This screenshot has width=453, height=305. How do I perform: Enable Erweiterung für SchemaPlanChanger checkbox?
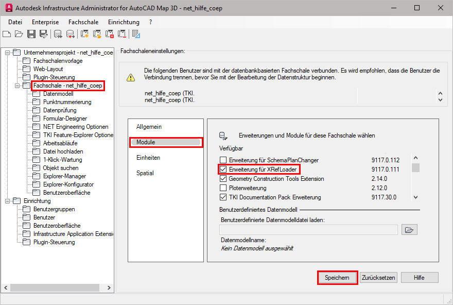coord(223,160)
